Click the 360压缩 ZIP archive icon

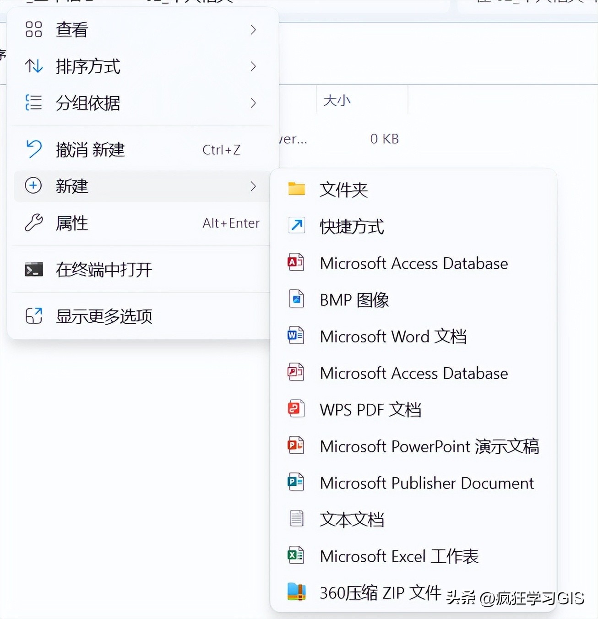click(296, 592)
